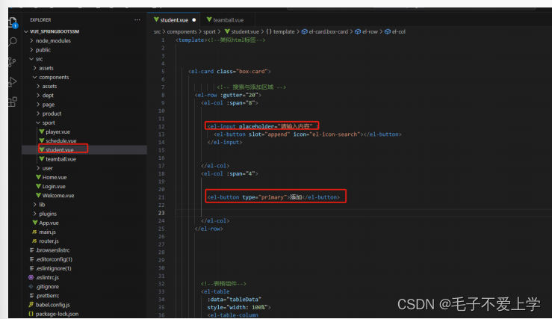Open .editorconfig(1) file
This screenshot has height=319, width=552.
click(54, 259)
